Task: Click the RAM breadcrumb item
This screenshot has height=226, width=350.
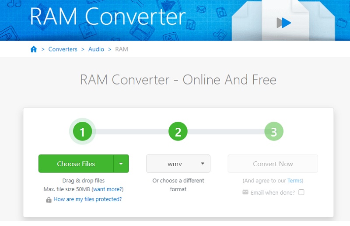Action: (122, 49)
